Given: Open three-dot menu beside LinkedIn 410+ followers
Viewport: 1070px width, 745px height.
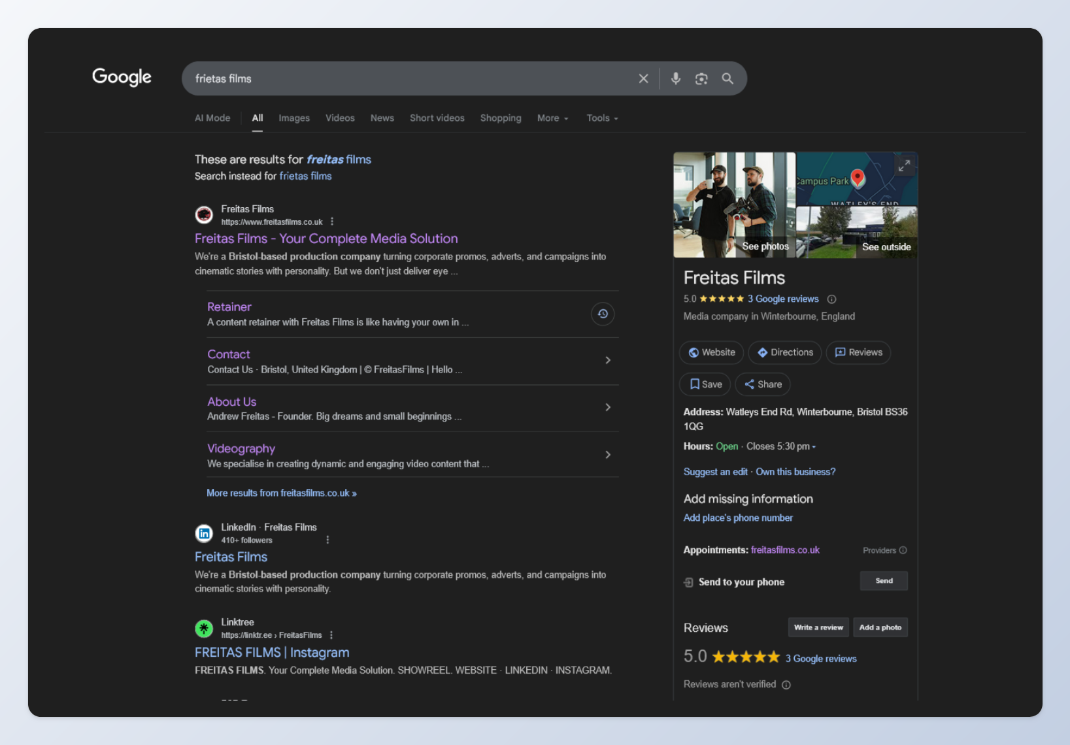Looking at the screenshot, I should [x=327, y=540].
